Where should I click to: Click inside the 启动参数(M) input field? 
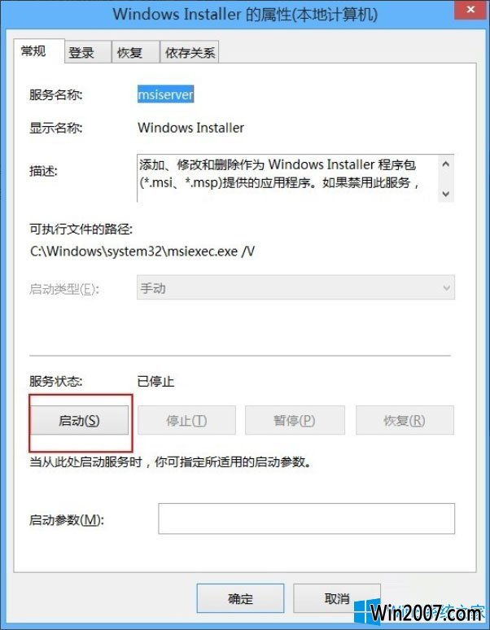[306, 518]
